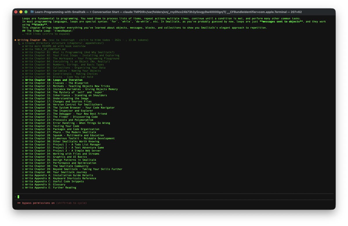Click the '+818 lines (ctrl+o to expand)' line
The height and width of the screenshot is (226, 348).
tap(46, 34)
